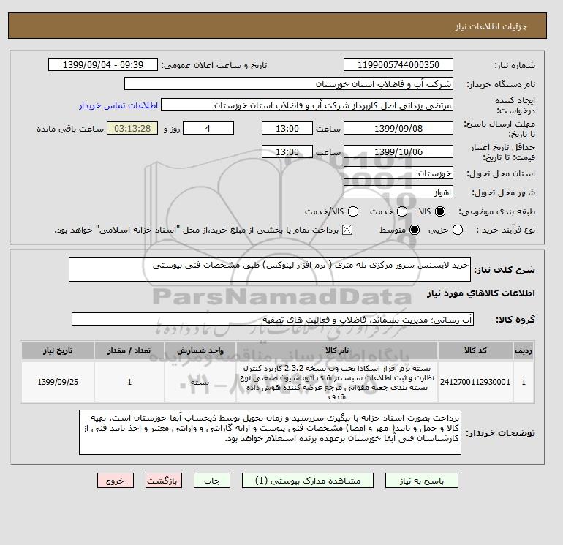Click the remaining days field showing 4

click(208, 128)
